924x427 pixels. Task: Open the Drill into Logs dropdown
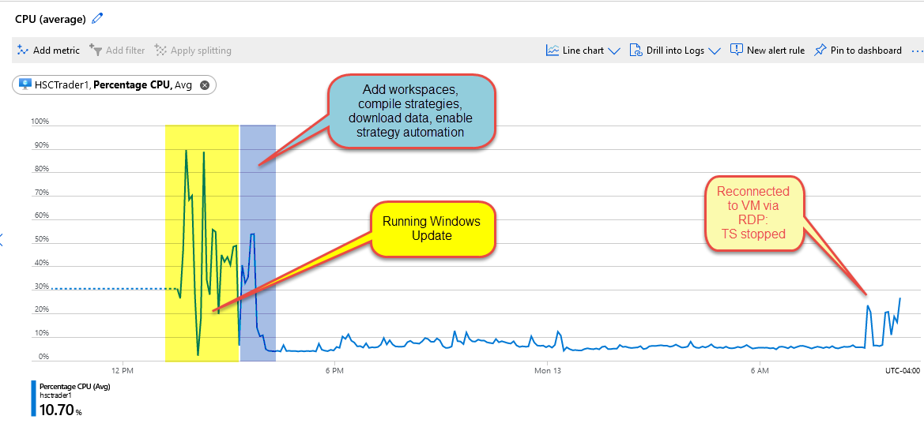coord(675,51)
